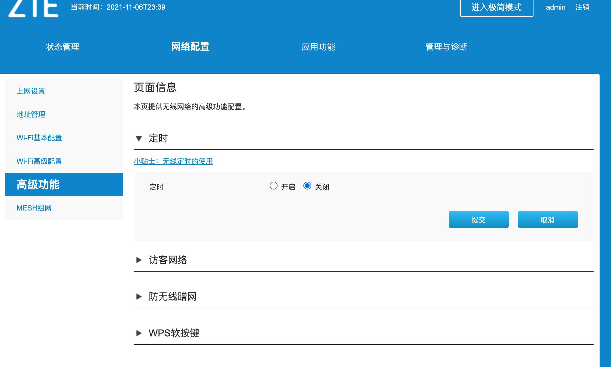Submit settings with the 提交 button
The height and width of the screenshot is (367, 611).
[479, 219]
